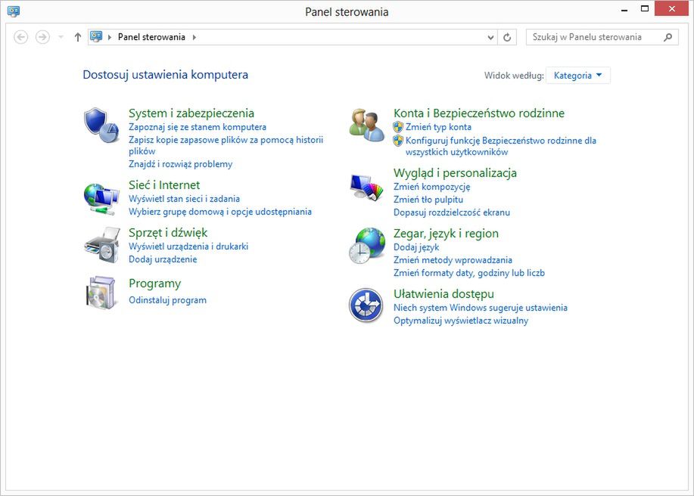Viewport: 694px width, 496px height.
Task: Open Konfiguruj funkcję Bezpieczeństwo rodzinne link
Action: tap(500, 147)
